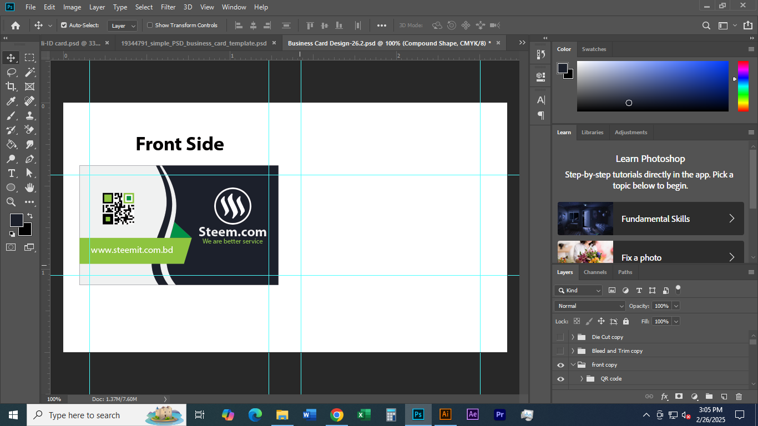Select the Eyedropper tool
758x426 pixels.
11,101
